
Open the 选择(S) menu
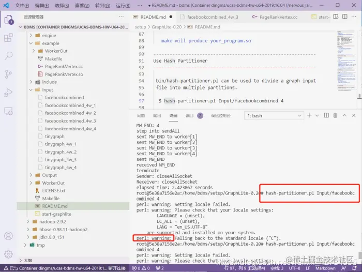coord(62,5)
